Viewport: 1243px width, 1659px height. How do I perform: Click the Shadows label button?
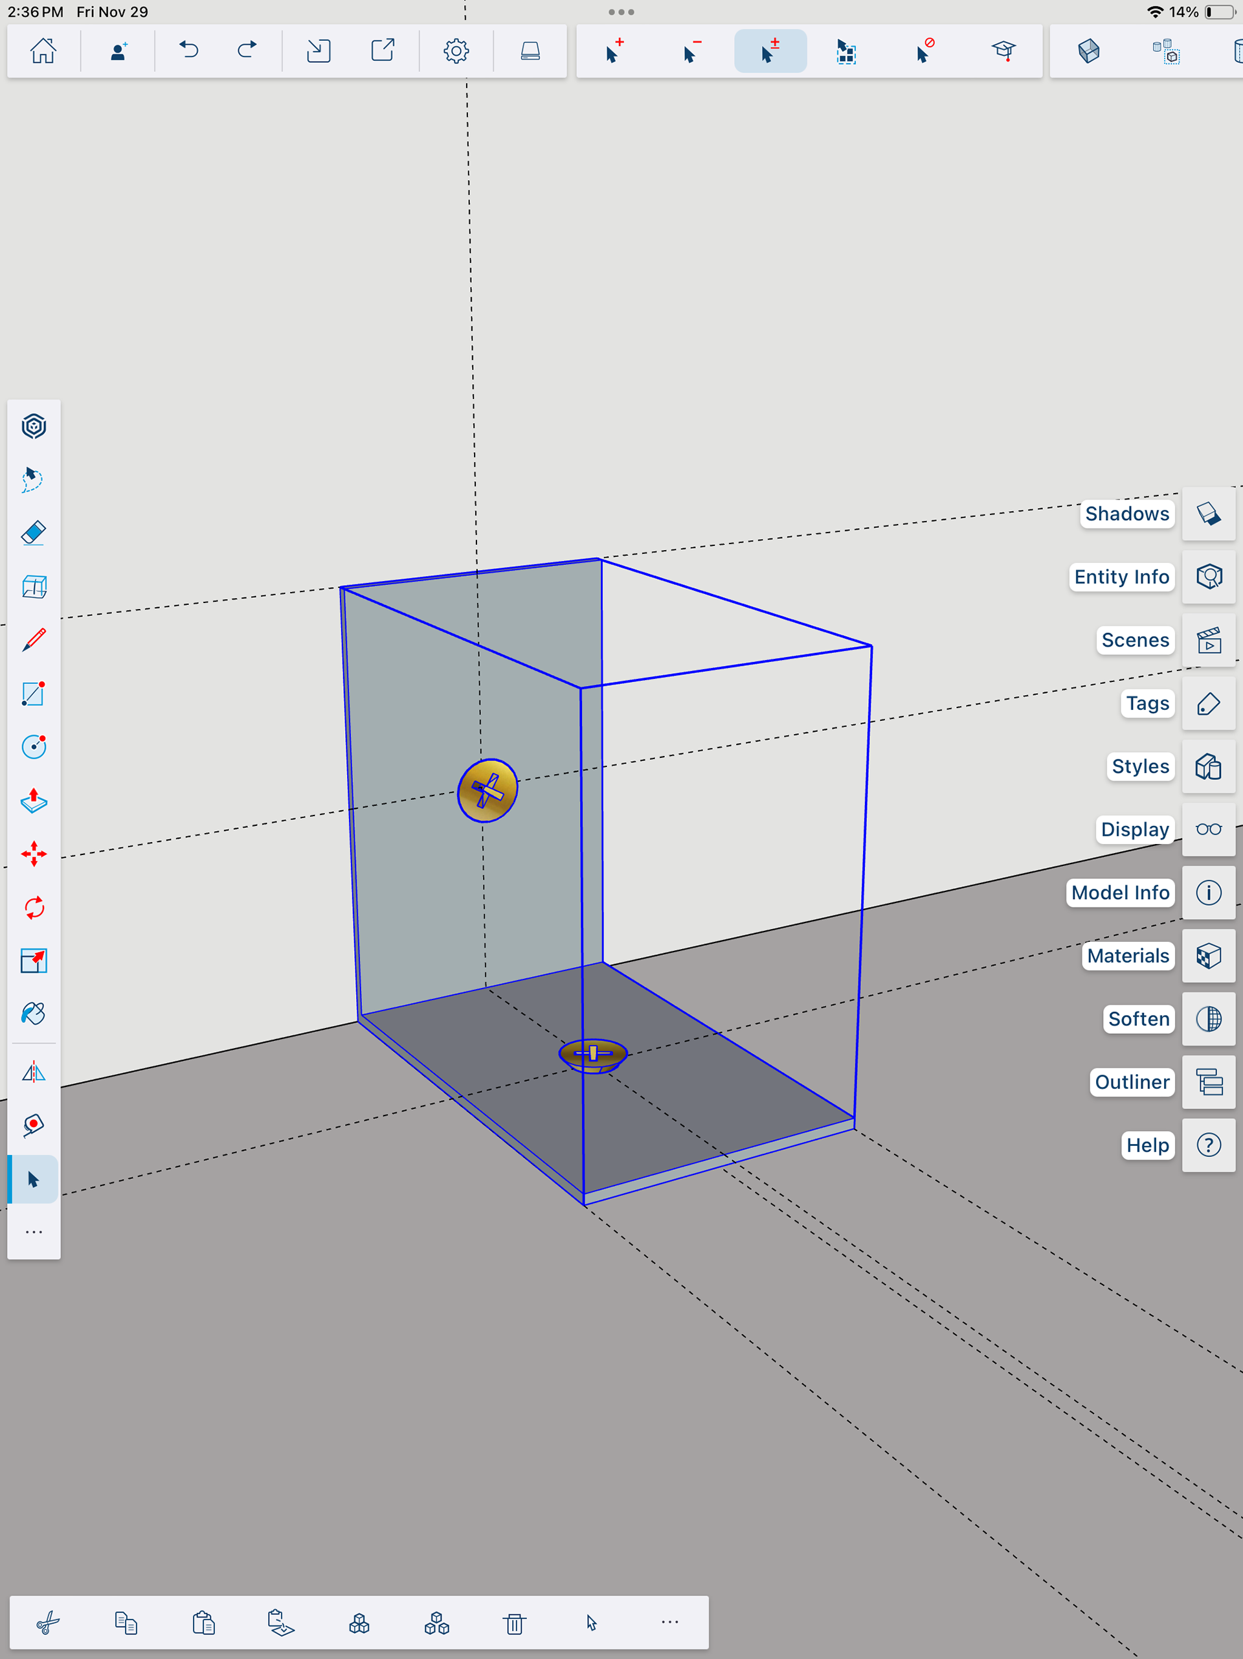pyautogui.click(x=1126, y=514)
